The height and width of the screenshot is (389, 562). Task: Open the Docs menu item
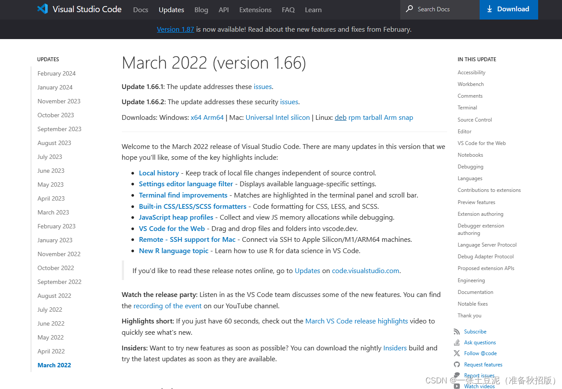pyautogui.click(x=140, y=10)
